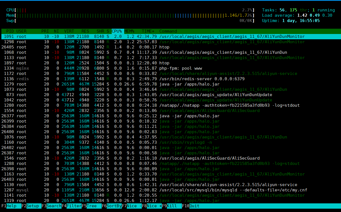Select the redis-server 0.0.0.0:6379 process
This screenshot has height=212, width=341.
pos(170,79)
